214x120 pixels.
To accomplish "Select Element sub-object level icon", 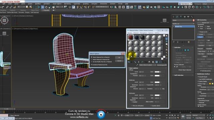I will (188, 50).
